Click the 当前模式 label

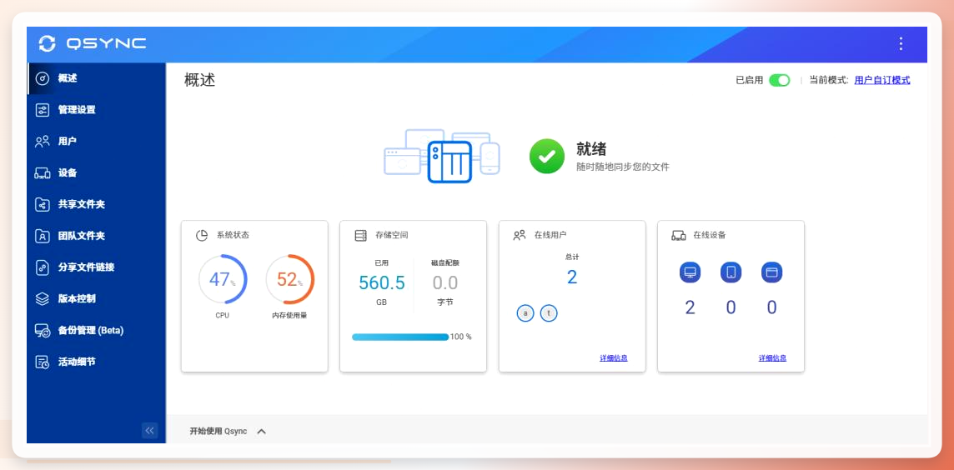pyautogui.click(x=829, y=80)
